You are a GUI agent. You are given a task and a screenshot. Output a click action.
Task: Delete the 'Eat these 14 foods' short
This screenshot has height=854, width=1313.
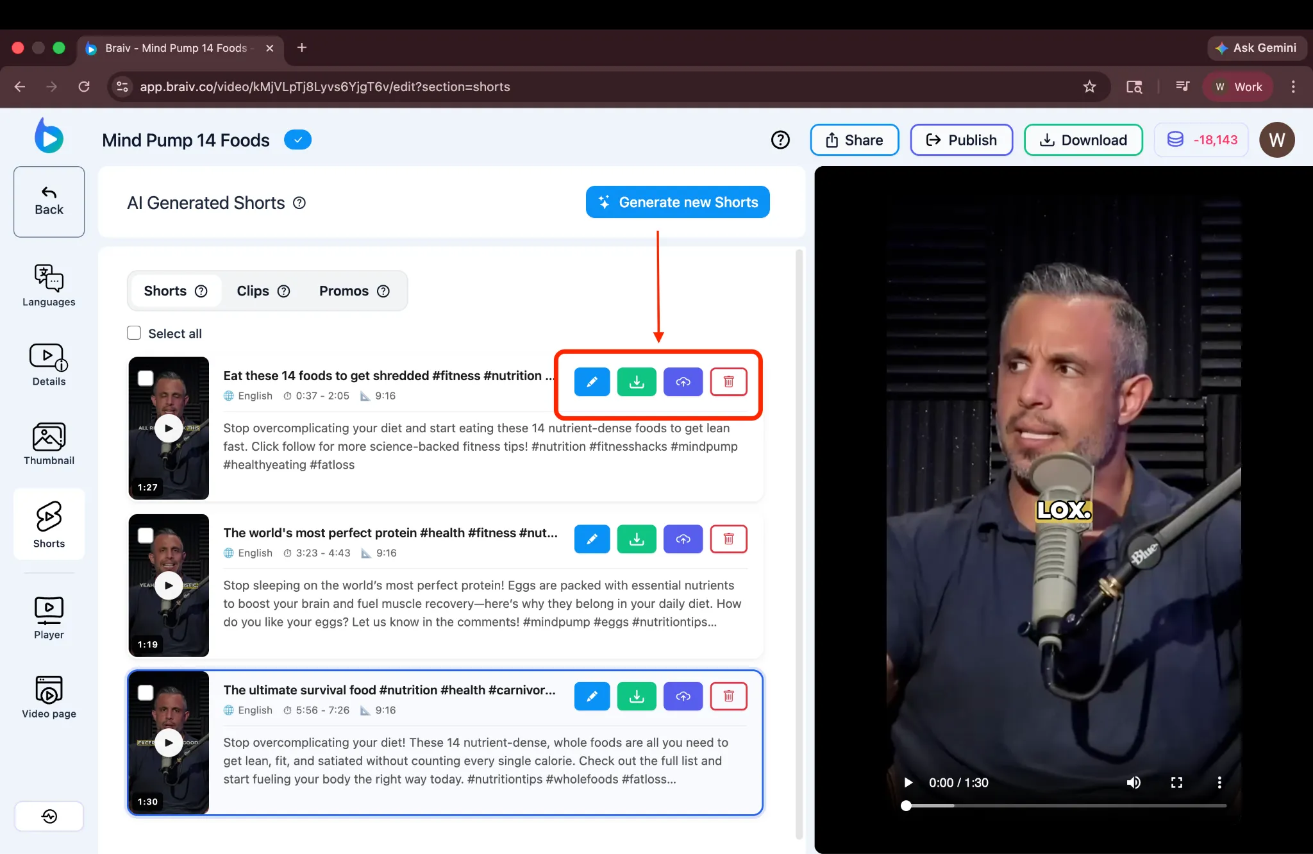click(x=728, y=382)
